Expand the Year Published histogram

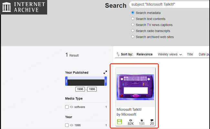[x=105, y=72]
